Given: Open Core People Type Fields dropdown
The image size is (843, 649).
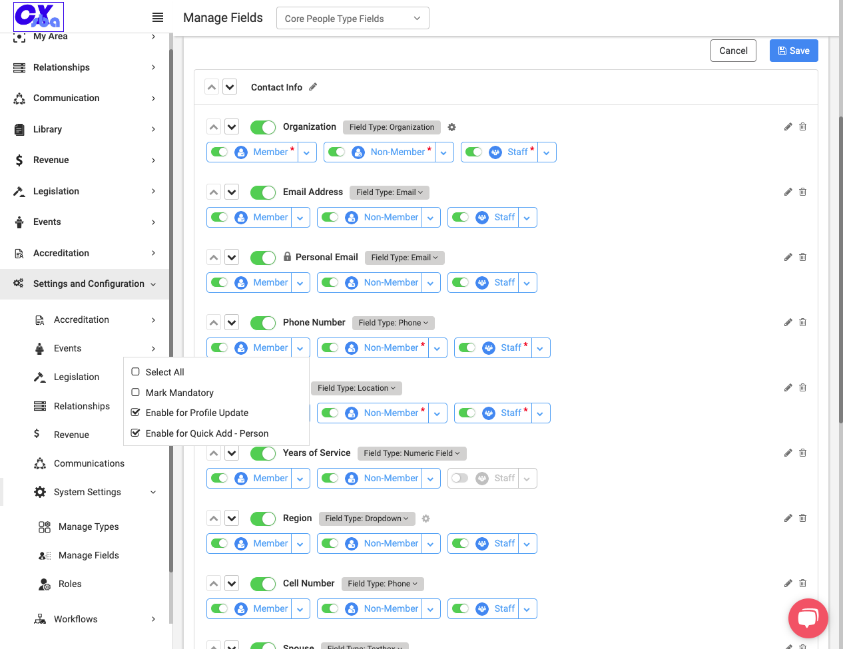Looking at the screenshot, I should pos(353,18).
